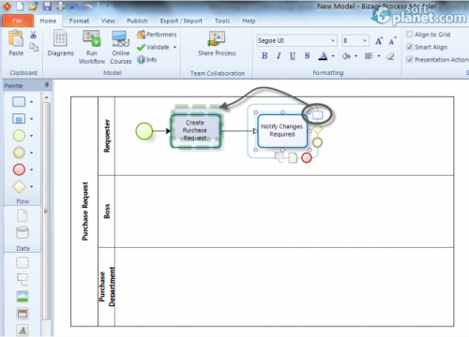This screenshot has width=469, height=337.
Task: Click Share Process
Action: [217, 44]
